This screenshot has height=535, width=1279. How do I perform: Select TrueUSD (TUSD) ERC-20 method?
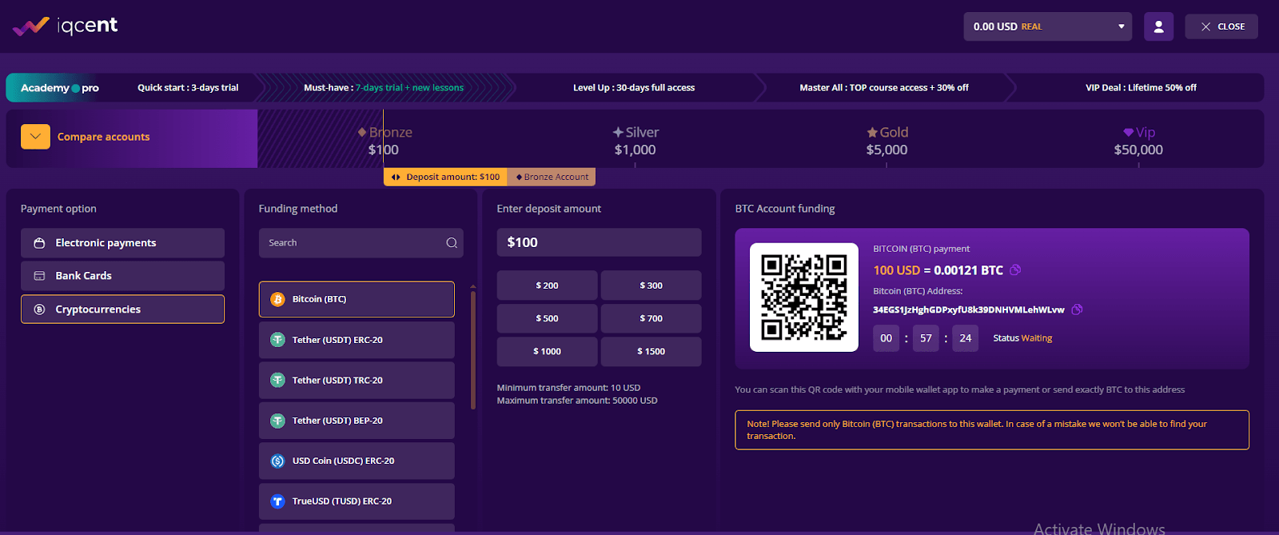[357, 501]
